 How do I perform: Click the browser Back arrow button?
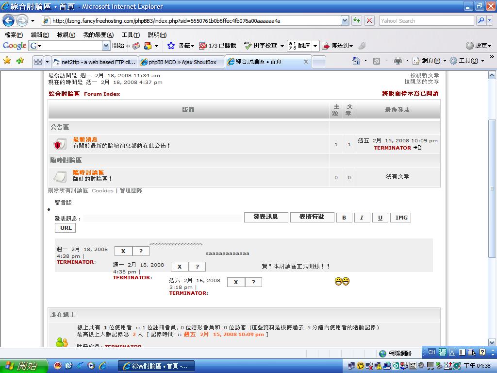(x=9, y=21)
